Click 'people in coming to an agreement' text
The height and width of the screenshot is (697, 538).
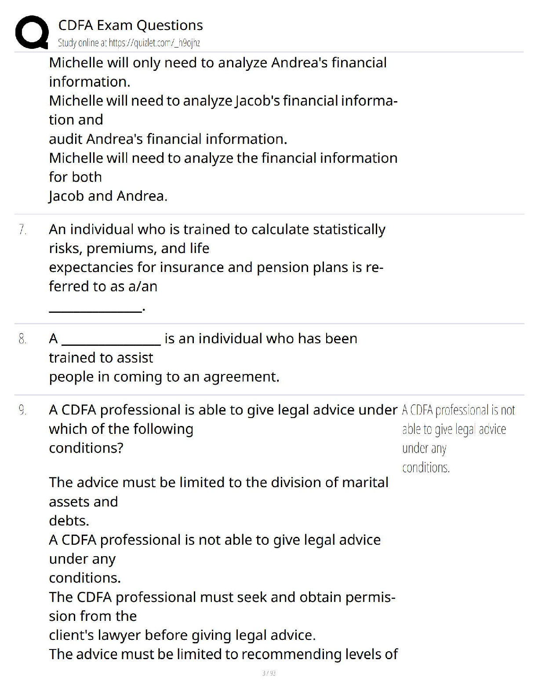(x=164, y=377)
